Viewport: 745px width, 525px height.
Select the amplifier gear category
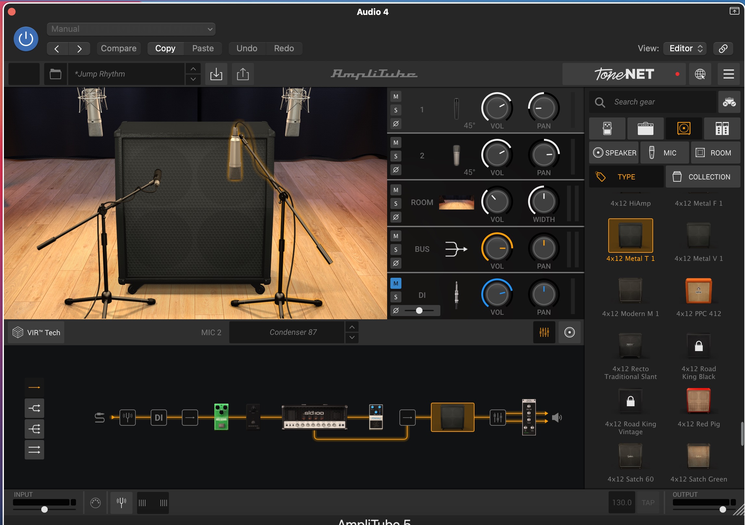tap(646, 129)
